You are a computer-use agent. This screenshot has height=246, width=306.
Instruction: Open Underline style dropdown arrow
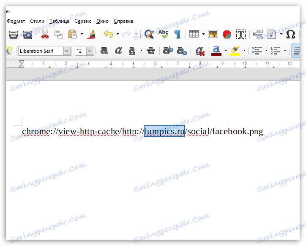[141, 51]
